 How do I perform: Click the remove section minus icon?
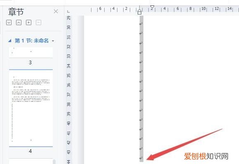(38, 23)
